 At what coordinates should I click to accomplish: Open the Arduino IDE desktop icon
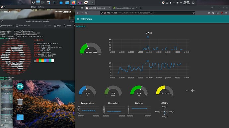(x=20, y=88)
